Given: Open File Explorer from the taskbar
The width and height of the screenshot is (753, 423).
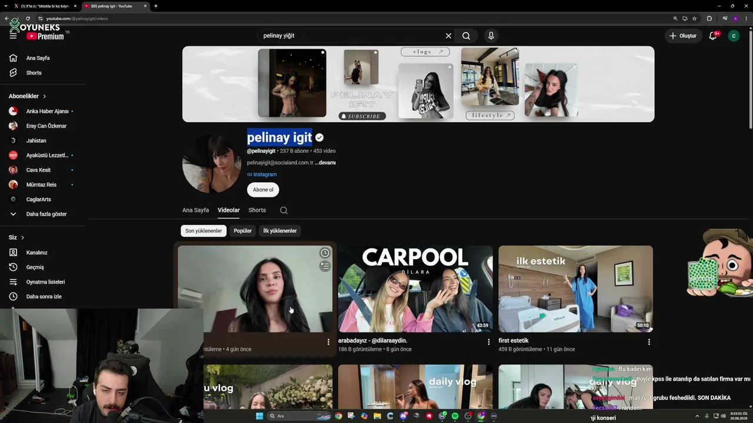Looking at the screenshot, I should [x=377, y=416].
